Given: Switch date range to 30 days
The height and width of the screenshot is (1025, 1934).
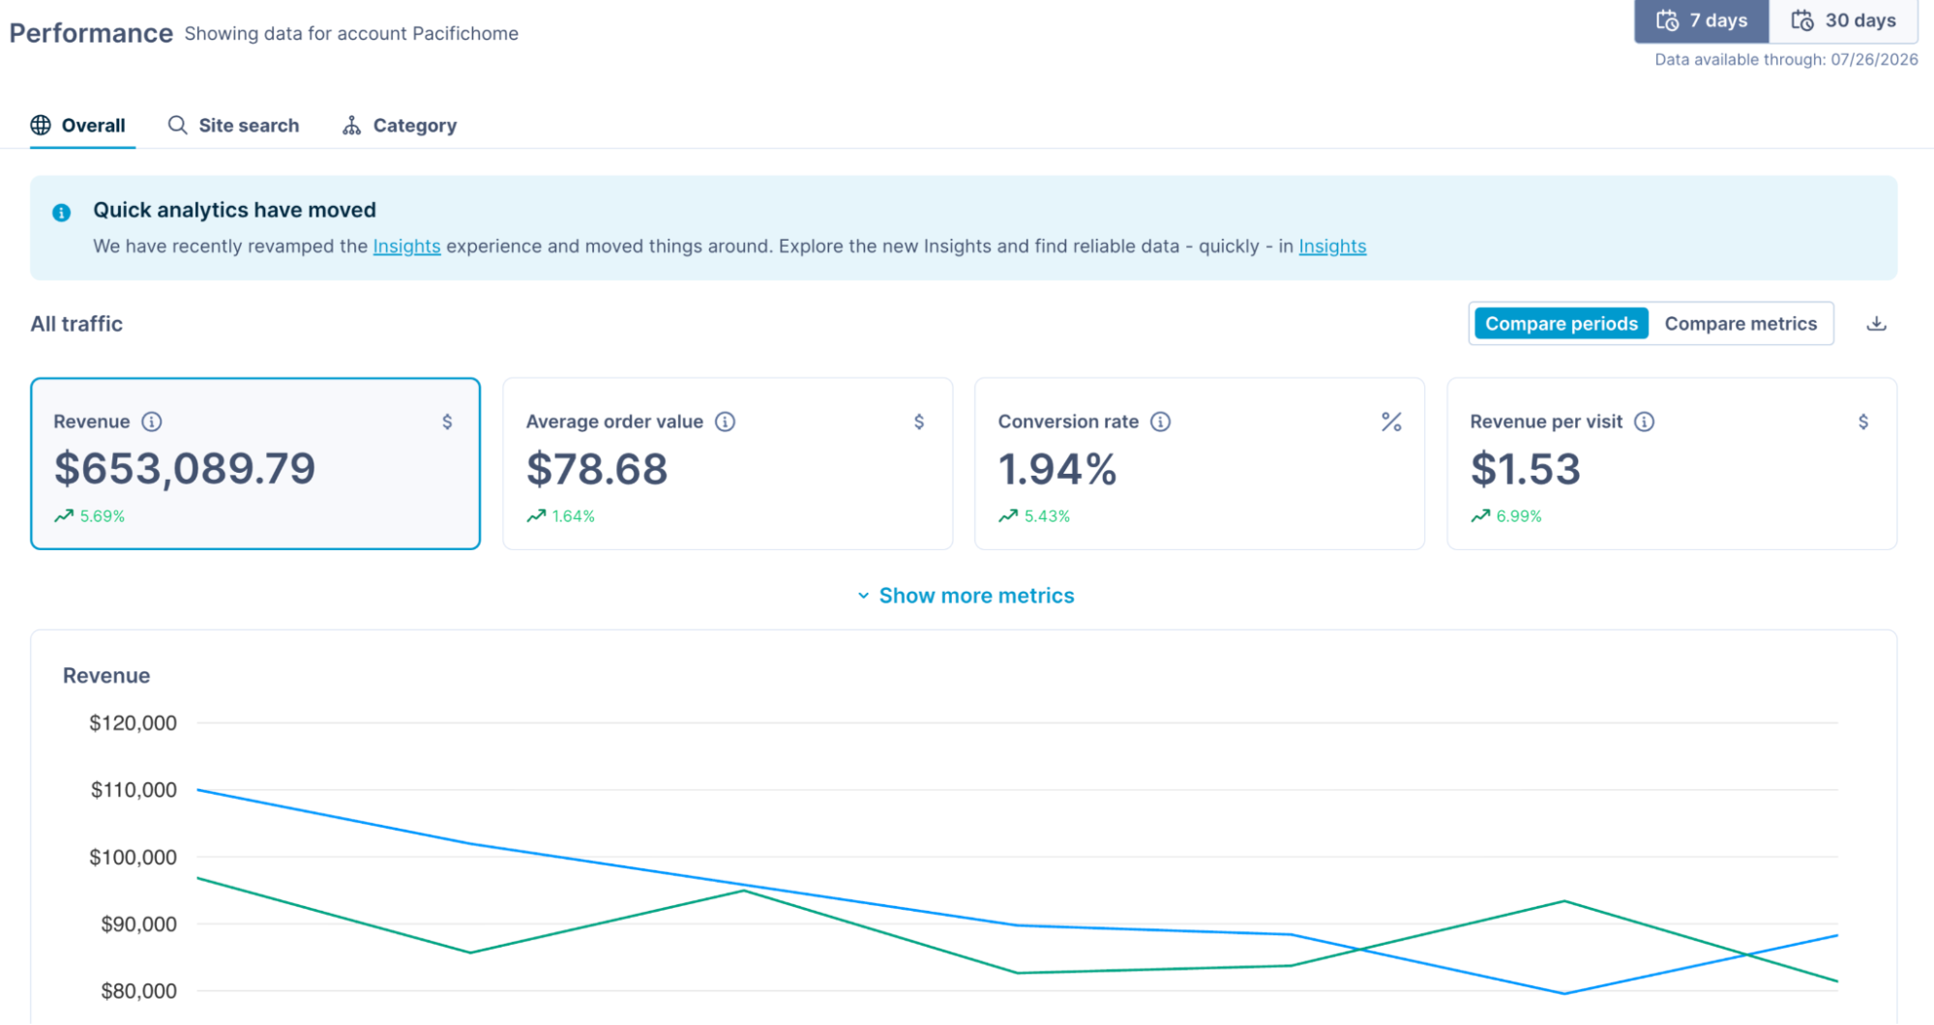Looking at the screenshot, I should click(x=1843, y=20).
